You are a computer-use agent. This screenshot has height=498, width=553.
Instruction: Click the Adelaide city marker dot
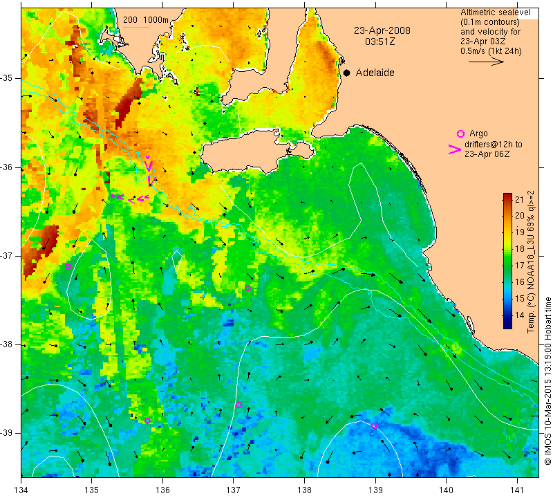347,73
